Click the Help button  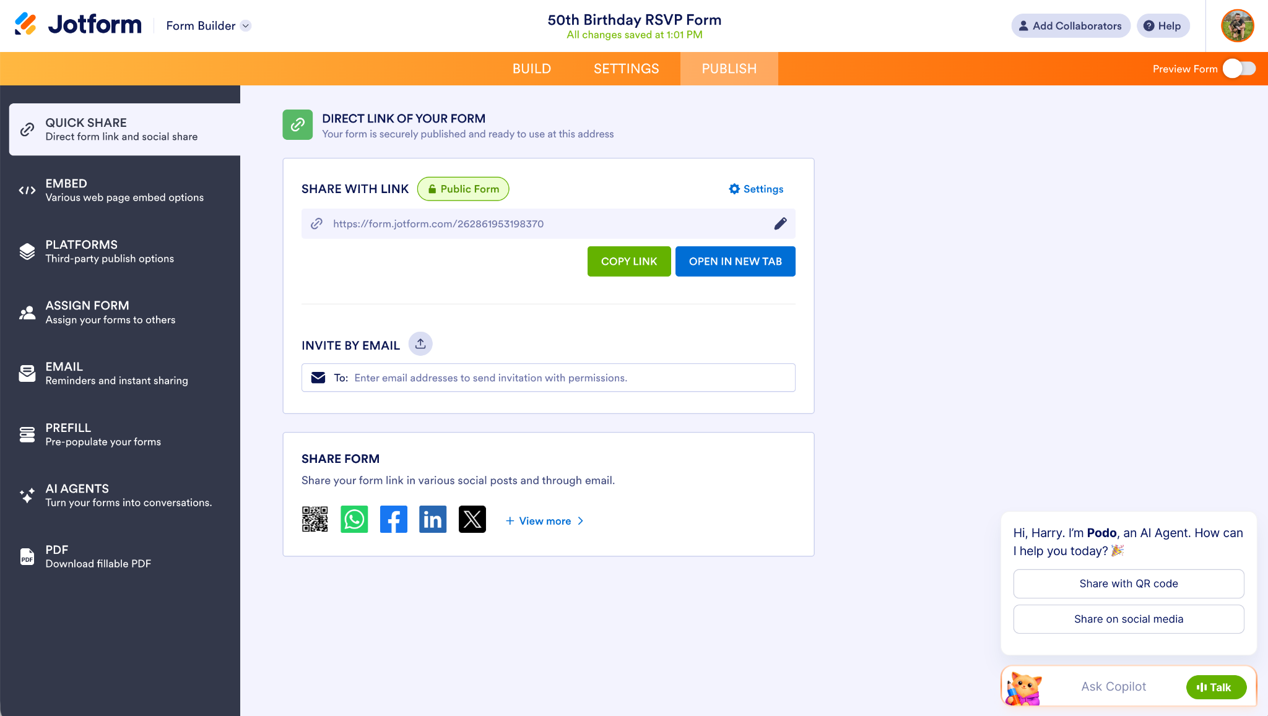pos(1163,25)
